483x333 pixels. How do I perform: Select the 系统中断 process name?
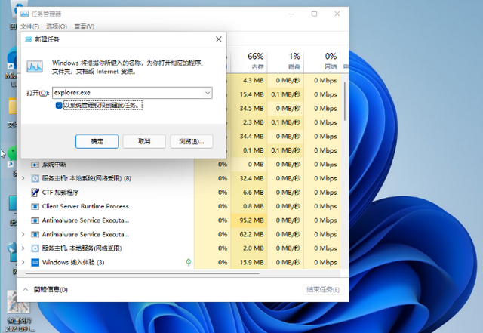click(54, 165)
